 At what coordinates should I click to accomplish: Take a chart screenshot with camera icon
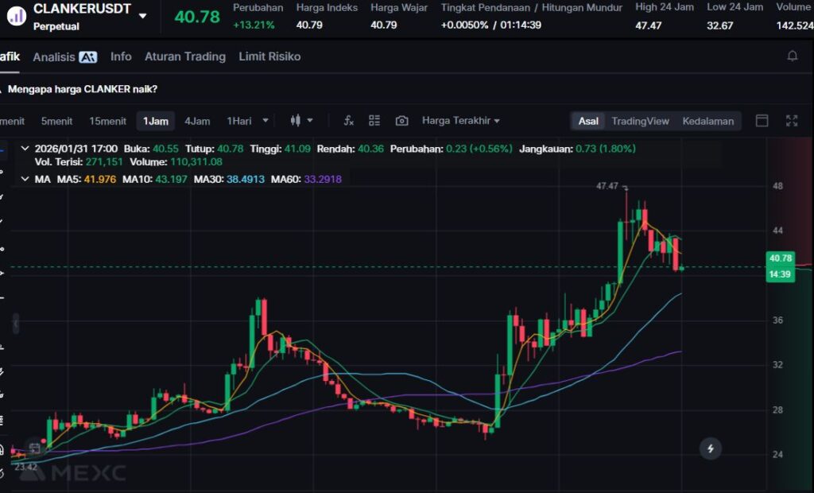(x=401, y=121)
